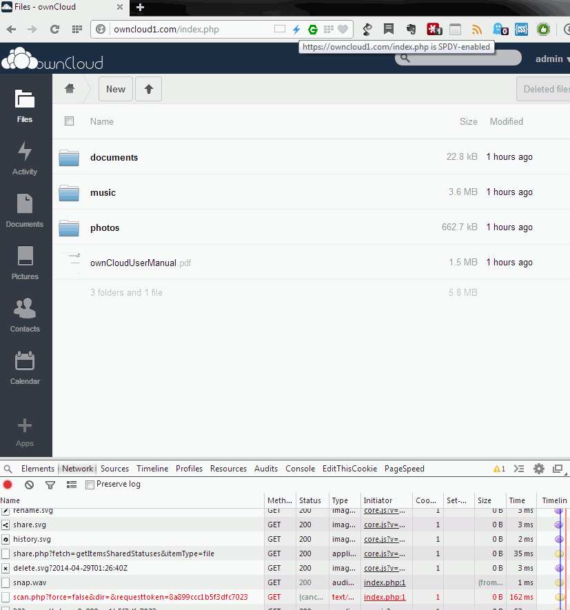Open the Profiles tab
This screenshot has height=610, width=570.
pos(189,469)
